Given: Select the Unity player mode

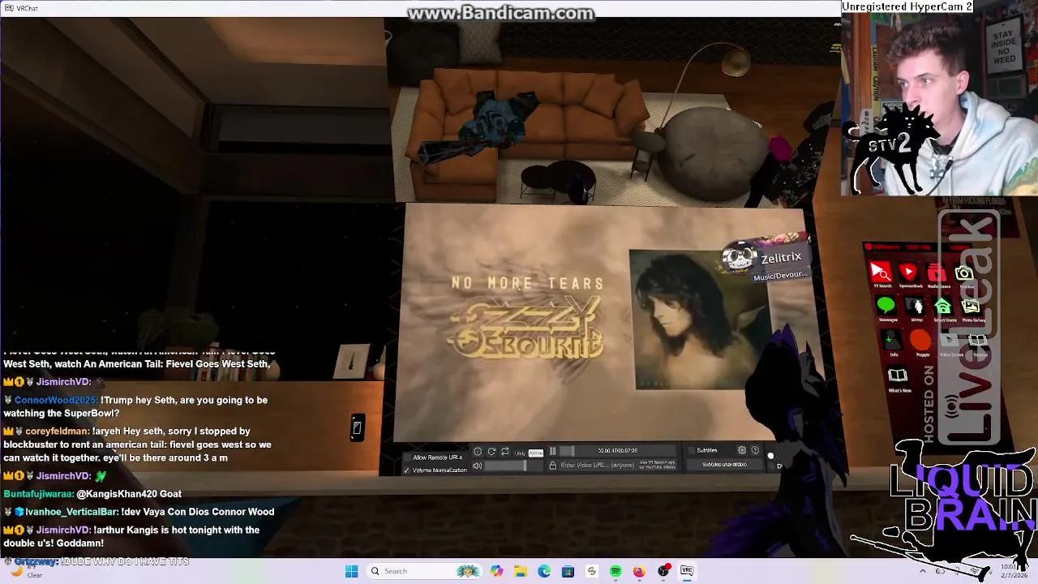Looking at the screenshot, I should (520, 453).
